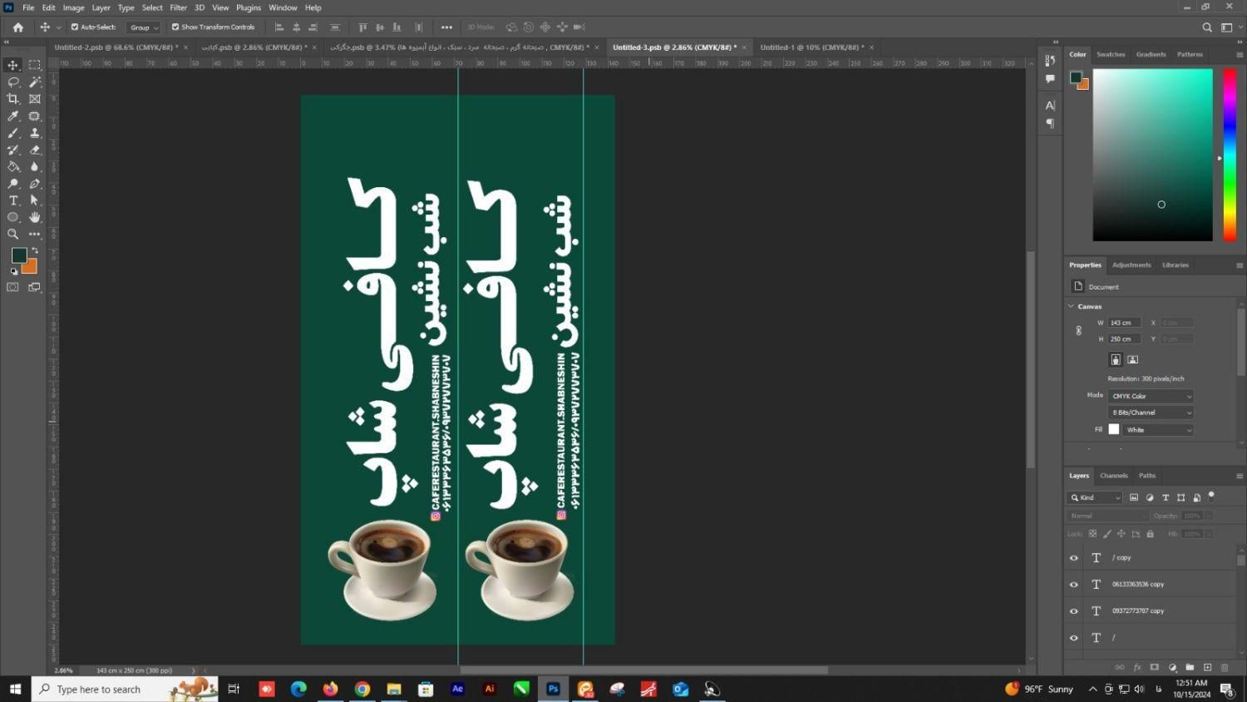The image size is (1247, 702).
Task: Open the Windows Start menu
Action: [x=15, y=689]
